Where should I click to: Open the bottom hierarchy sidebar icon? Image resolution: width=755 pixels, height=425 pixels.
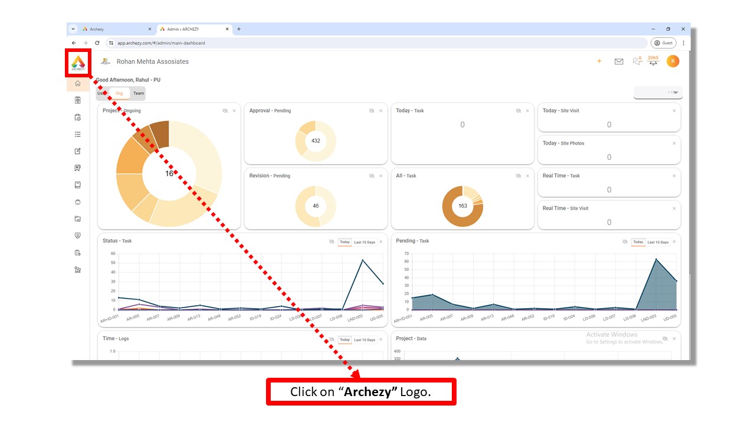(78, 270)
